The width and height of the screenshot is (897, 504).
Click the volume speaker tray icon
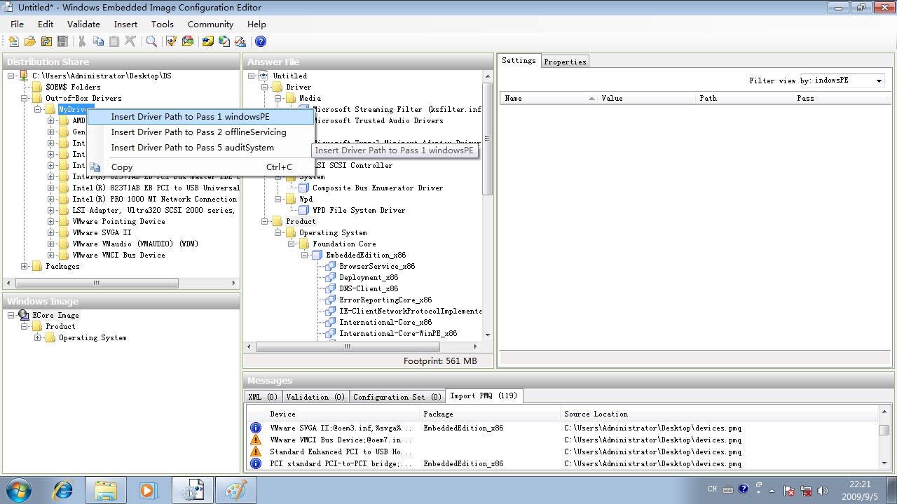pyautogui.click(x=822, y=490)
